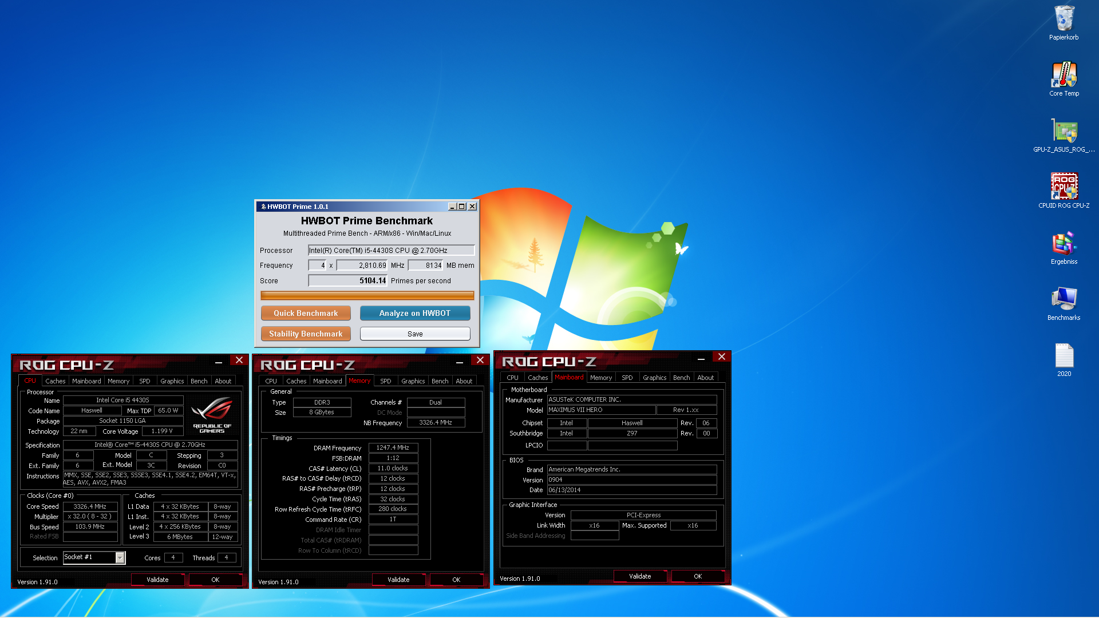1099x618 pixels.
Task: Switch to Bench tab in left CPU-Z window
Action: (199, 381)
